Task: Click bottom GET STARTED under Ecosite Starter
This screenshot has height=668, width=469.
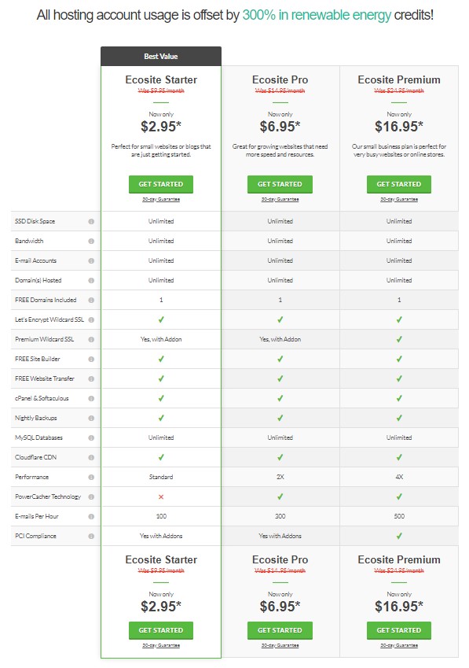Action: point(161,630)
